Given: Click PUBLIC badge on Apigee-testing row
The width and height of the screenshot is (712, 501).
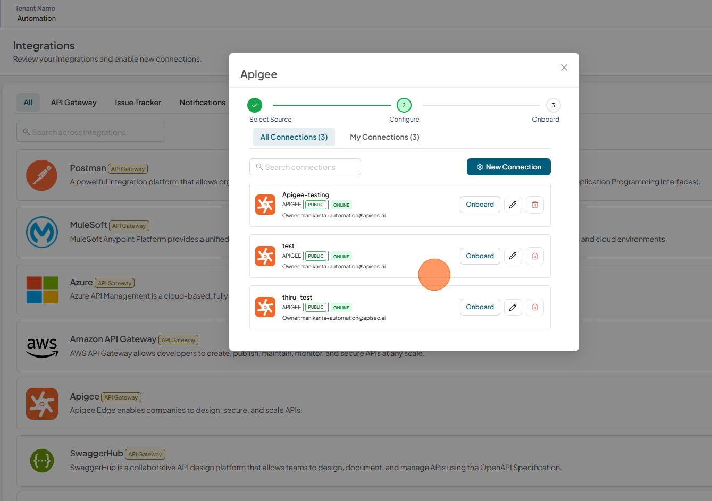Looking at the screenshot, I should [x=316, y=205].
